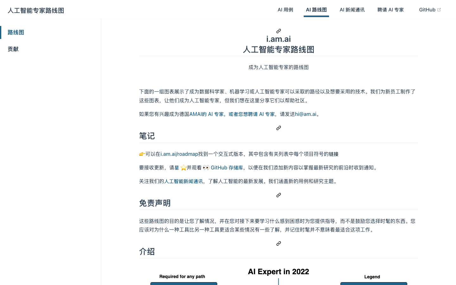Click the Legend label in the chart
The height and width of the screenshot is (285, 456).
(372, 277)
